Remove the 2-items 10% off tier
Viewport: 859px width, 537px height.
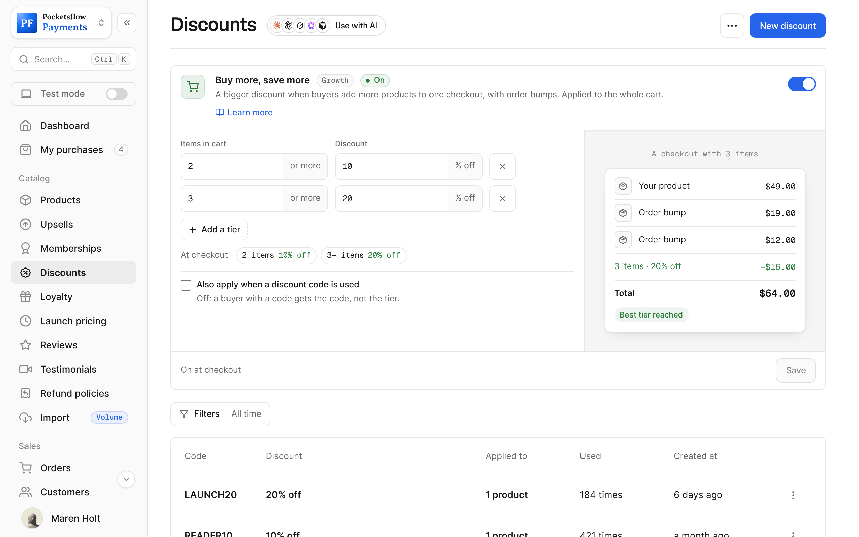pyautogui.click(x=502, y=166)
